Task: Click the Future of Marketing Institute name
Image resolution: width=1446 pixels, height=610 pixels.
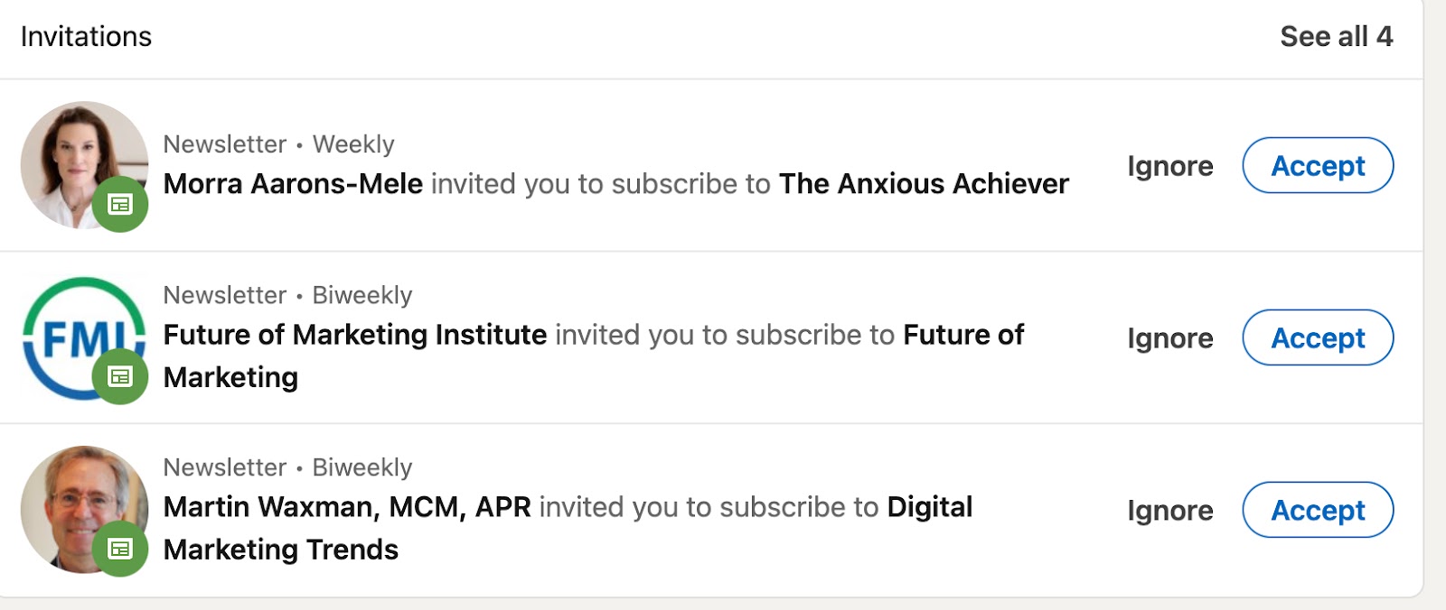Action: click(354, 335)
